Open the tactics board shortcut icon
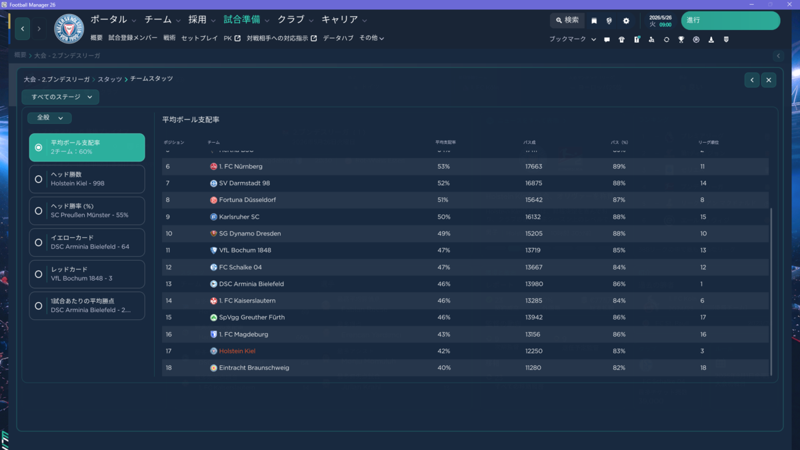 (x=637, y=39)
